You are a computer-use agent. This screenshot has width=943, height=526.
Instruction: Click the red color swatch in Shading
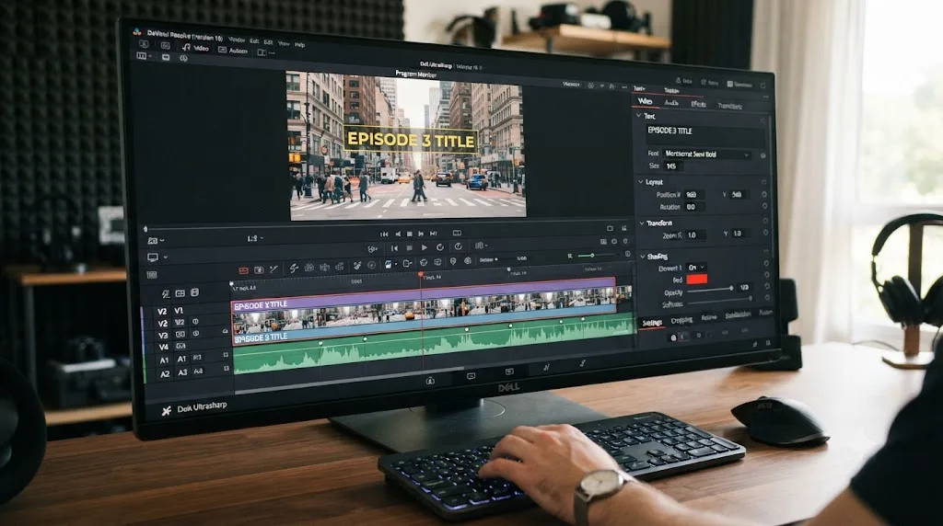point(696,279)
